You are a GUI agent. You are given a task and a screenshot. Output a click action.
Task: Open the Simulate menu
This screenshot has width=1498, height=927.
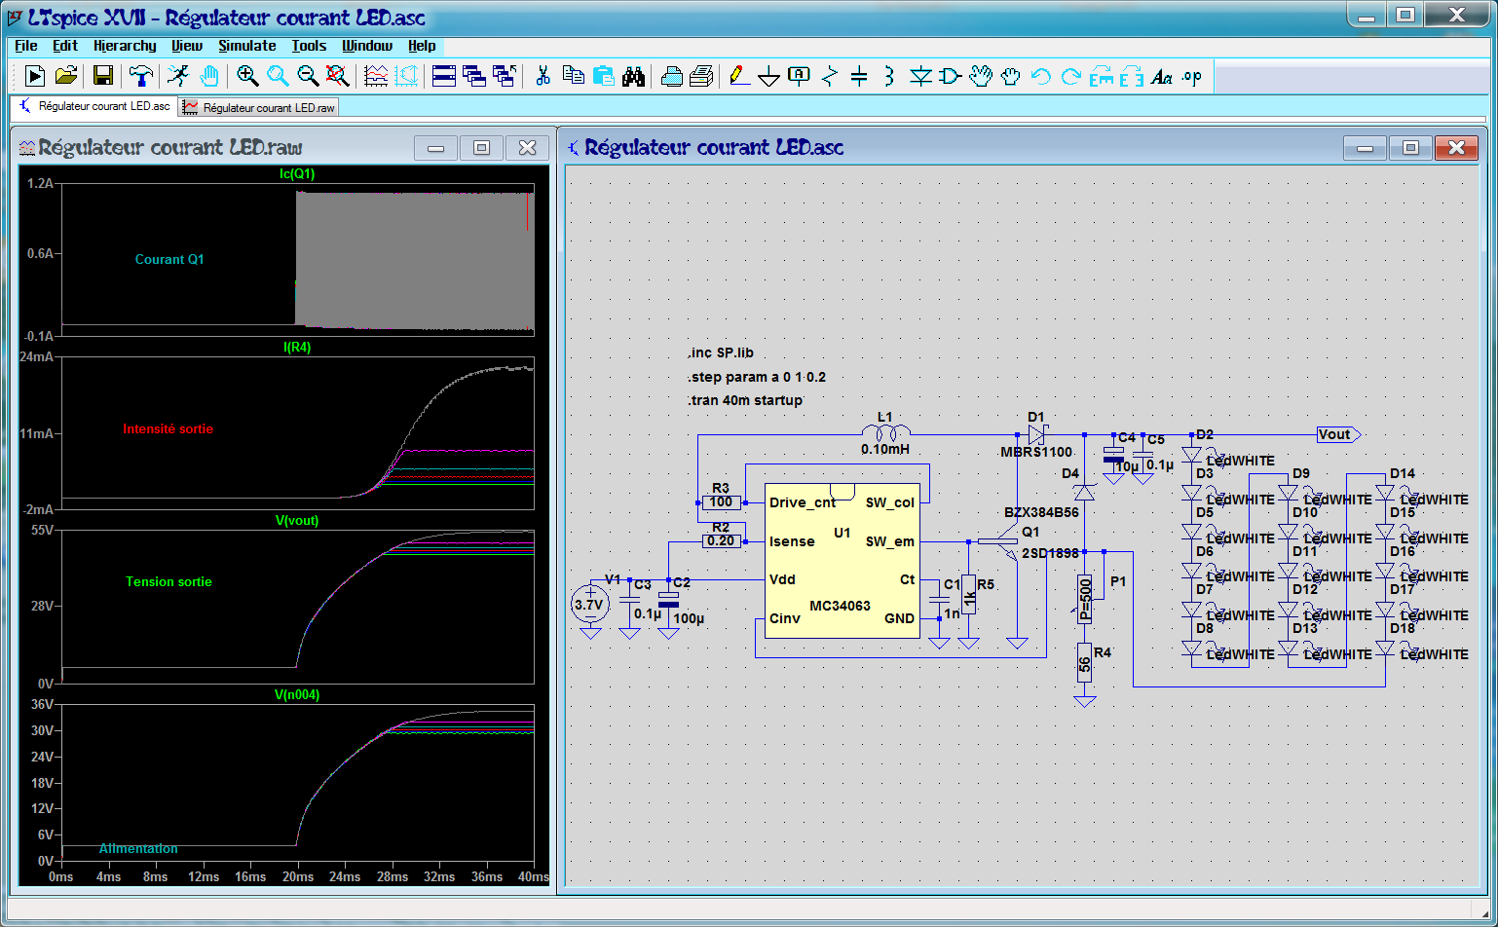(246, 46)
